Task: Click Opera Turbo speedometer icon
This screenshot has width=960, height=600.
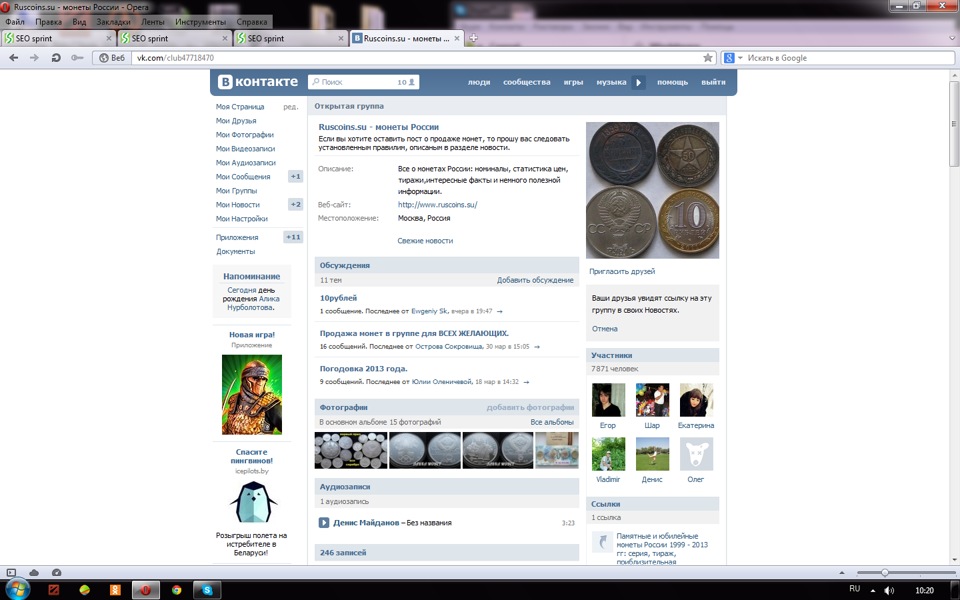Action: [x=57, y=573]
